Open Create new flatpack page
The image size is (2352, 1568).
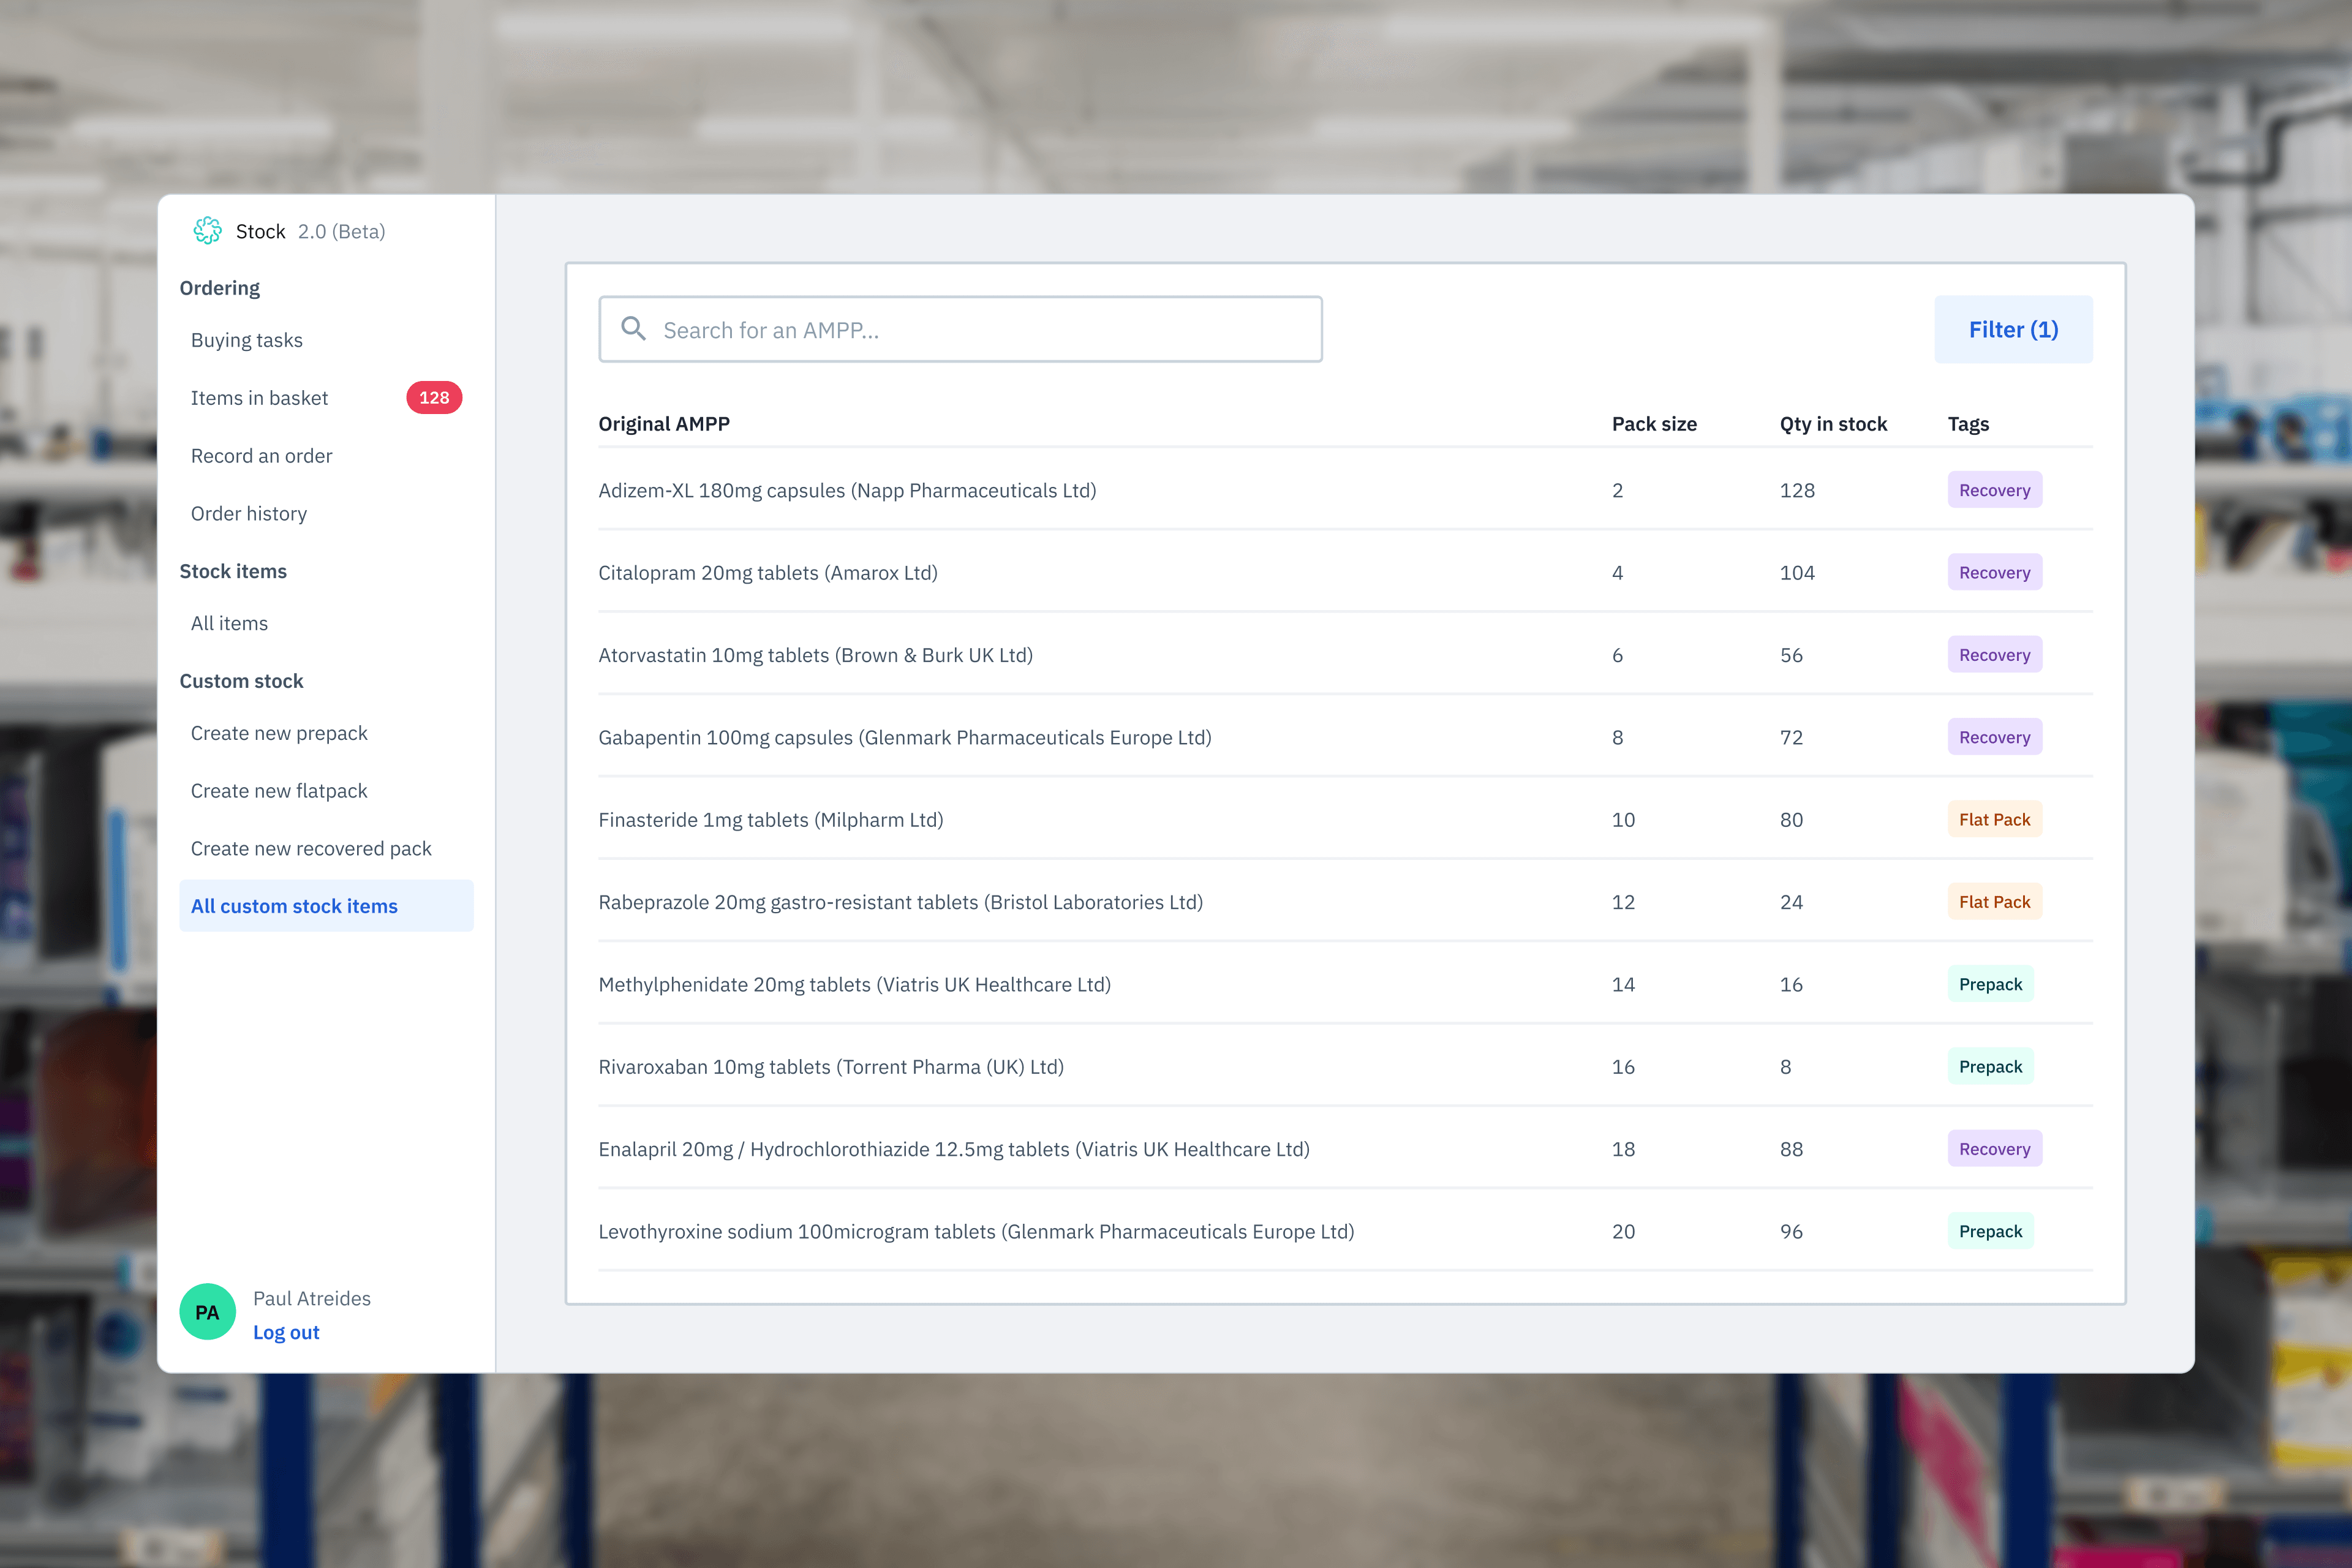(279, 790)
